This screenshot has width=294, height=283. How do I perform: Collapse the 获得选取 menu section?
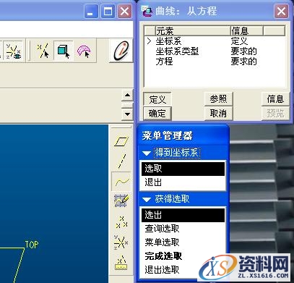pyautogui.click(x=147, y=199)
